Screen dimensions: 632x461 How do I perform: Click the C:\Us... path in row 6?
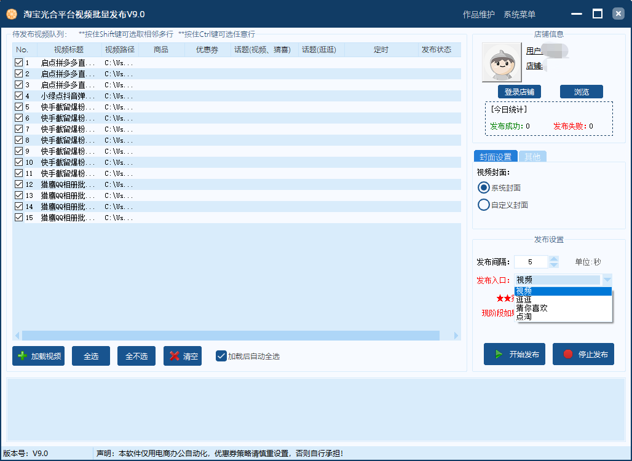coord(119,118)
